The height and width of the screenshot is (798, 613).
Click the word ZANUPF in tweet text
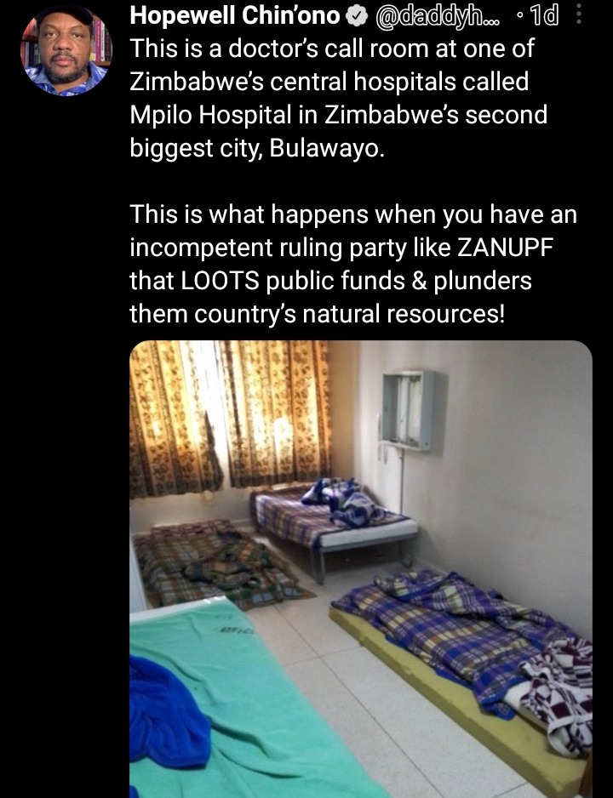tap(505, 248)
